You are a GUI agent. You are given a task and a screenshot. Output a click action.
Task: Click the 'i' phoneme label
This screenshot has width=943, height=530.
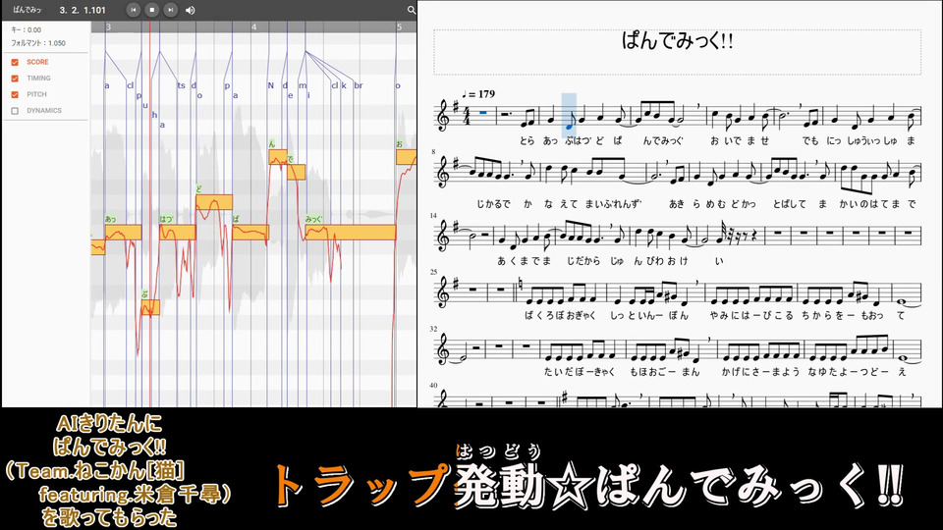[x=309, y=95]
